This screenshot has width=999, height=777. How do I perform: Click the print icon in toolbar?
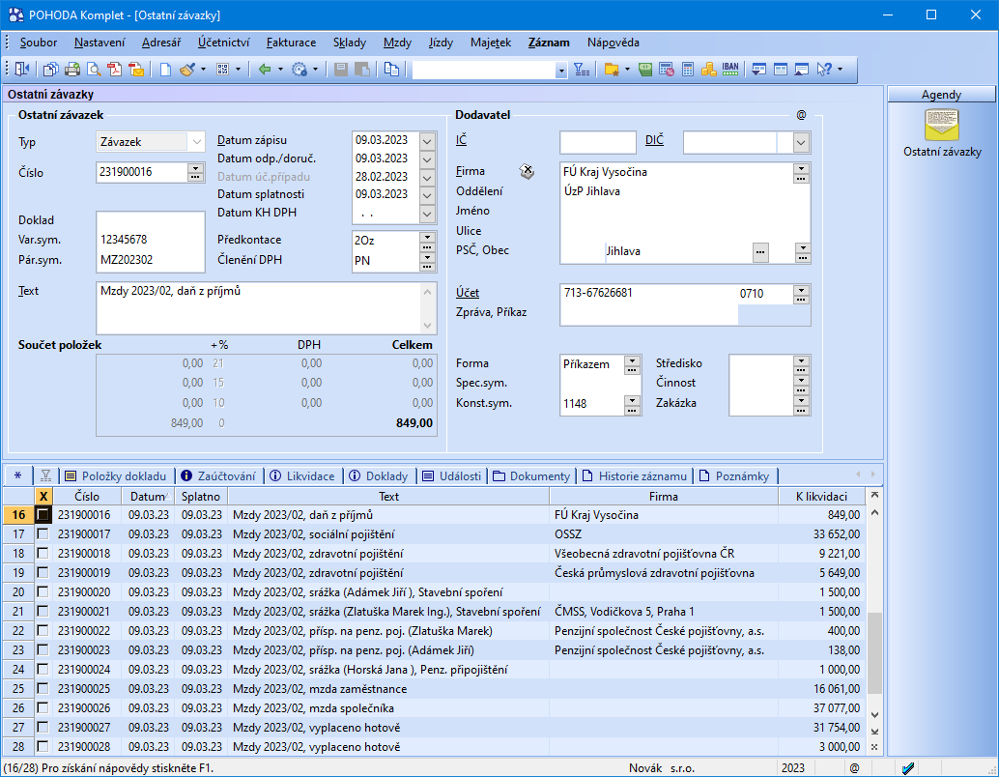[72, 70]
